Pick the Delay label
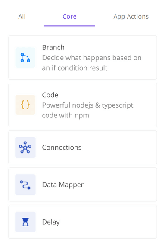 (x=51, y=222)
